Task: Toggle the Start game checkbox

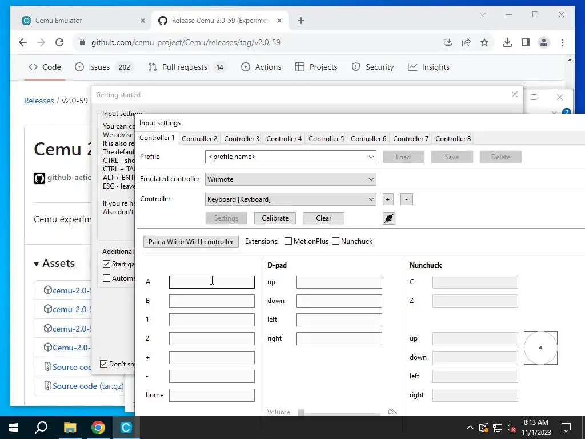Action: (106, 264)
